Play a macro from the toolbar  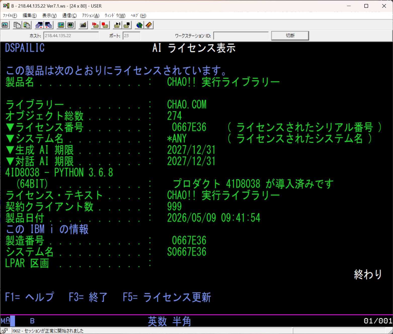pyautogui.click(x=117, y=25)
